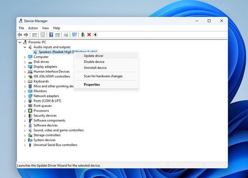Select the Print queues label

(x=43, y=106)
